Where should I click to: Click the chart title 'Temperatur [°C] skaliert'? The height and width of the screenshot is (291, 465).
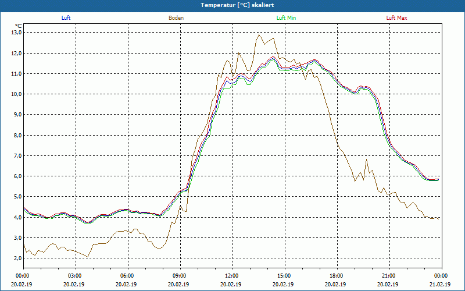[x=237, y=5]
